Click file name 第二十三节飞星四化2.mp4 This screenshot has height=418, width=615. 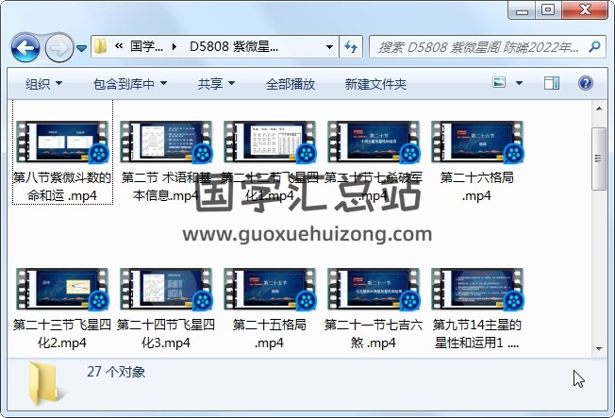pos(62,334)
